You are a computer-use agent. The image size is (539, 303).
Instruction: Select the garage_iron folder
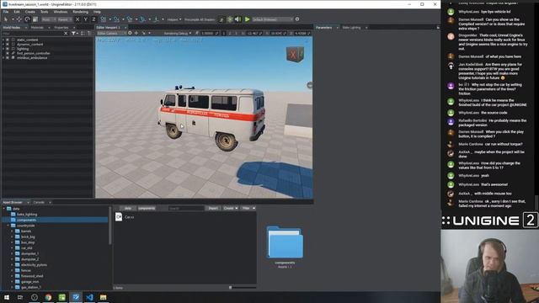pos(30,282)
